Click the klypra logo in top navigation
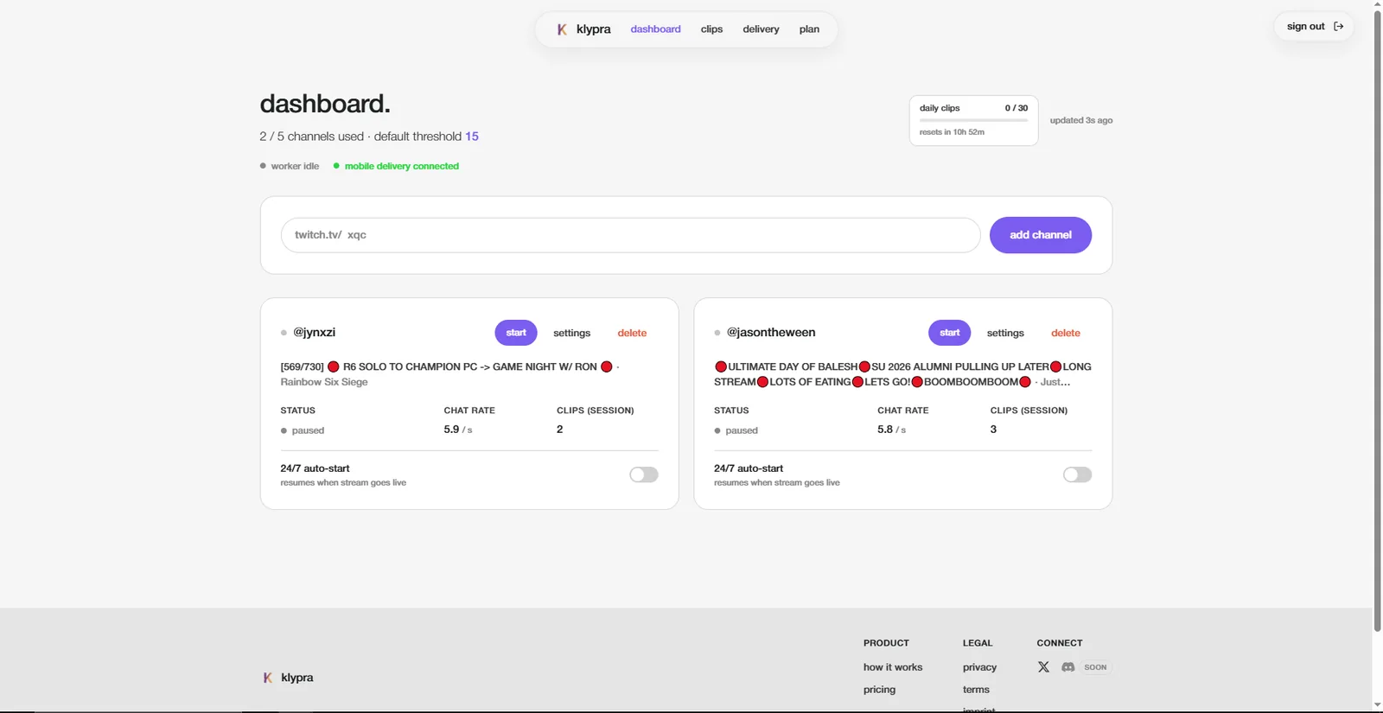 point(583,29)
